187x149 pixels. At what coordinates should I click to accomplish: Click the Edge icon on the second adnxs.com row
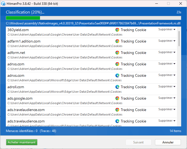pos(117,75)
